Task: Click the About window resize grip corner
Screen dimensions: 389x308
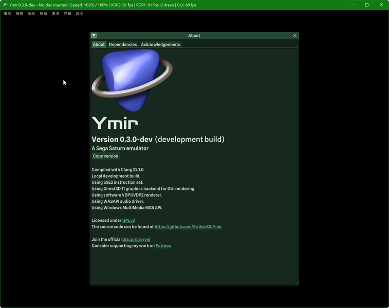Action: 296,283
